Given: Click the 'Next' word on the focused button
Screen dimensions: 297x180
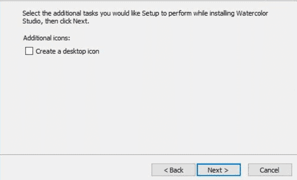Looking at the screenshot, I should click(x=215, y=170).
